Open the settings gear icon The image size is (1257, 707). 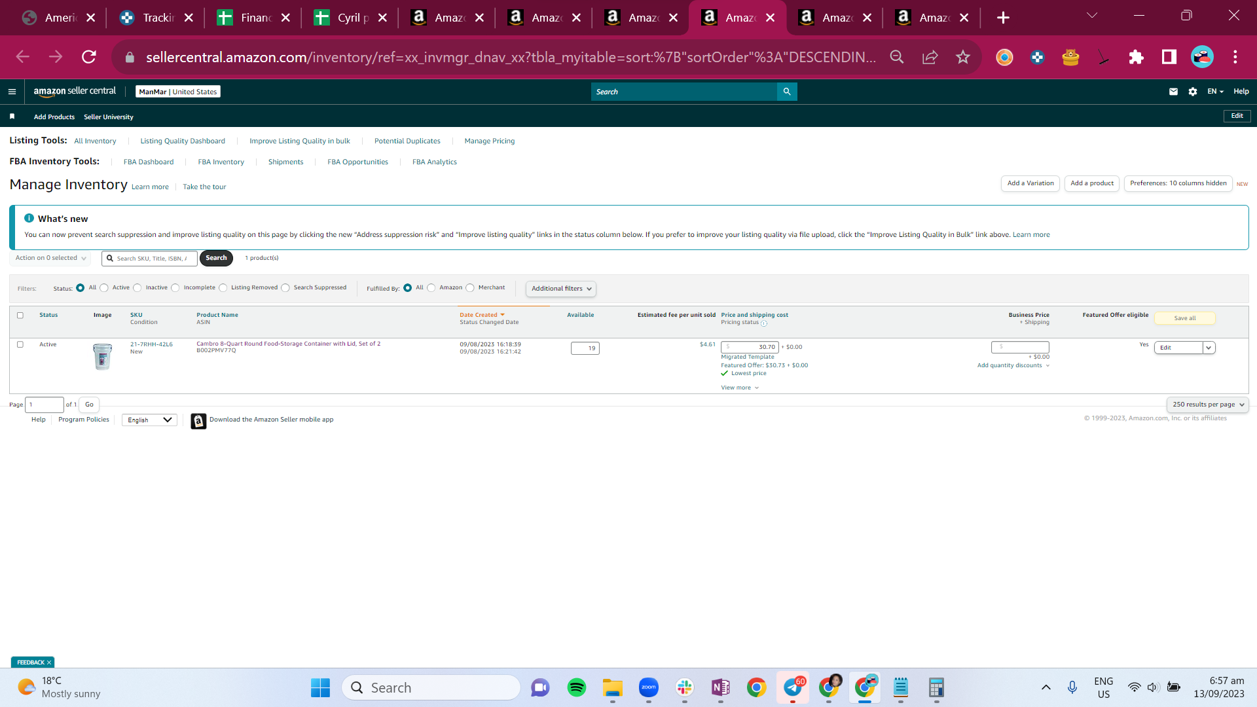pos(1193,92)
